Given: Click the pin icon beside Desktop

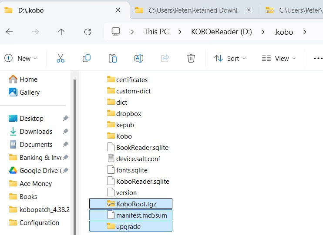Looking at the screenshot, I should point(65,119).
